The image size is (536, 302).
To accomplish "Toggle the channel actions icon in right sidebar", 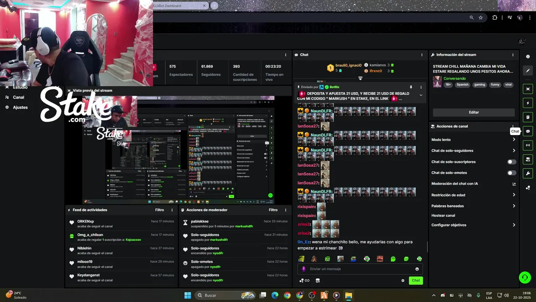I will tap(528, 159).
